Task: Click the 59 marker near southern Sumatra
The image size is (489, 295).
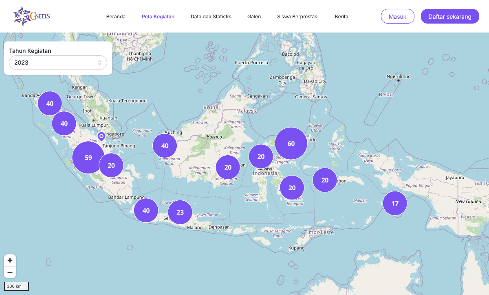Action: point(88,157)
